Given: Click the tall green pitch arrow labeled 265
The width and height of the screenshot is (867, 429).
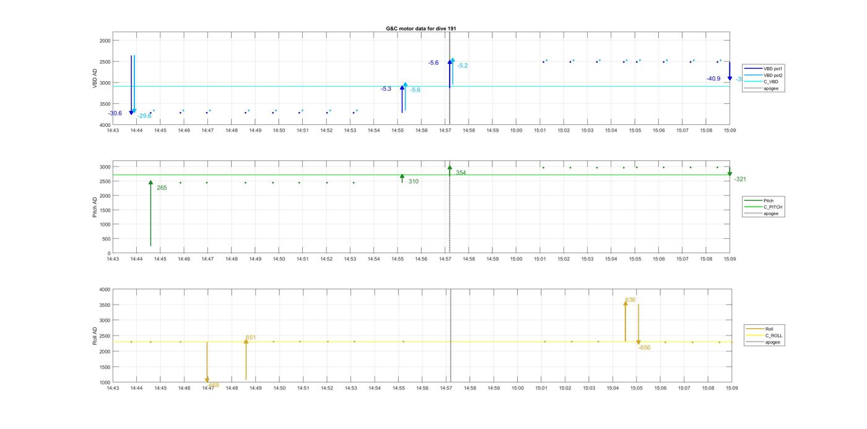Looking at the screenshot, I should point(150,214).
